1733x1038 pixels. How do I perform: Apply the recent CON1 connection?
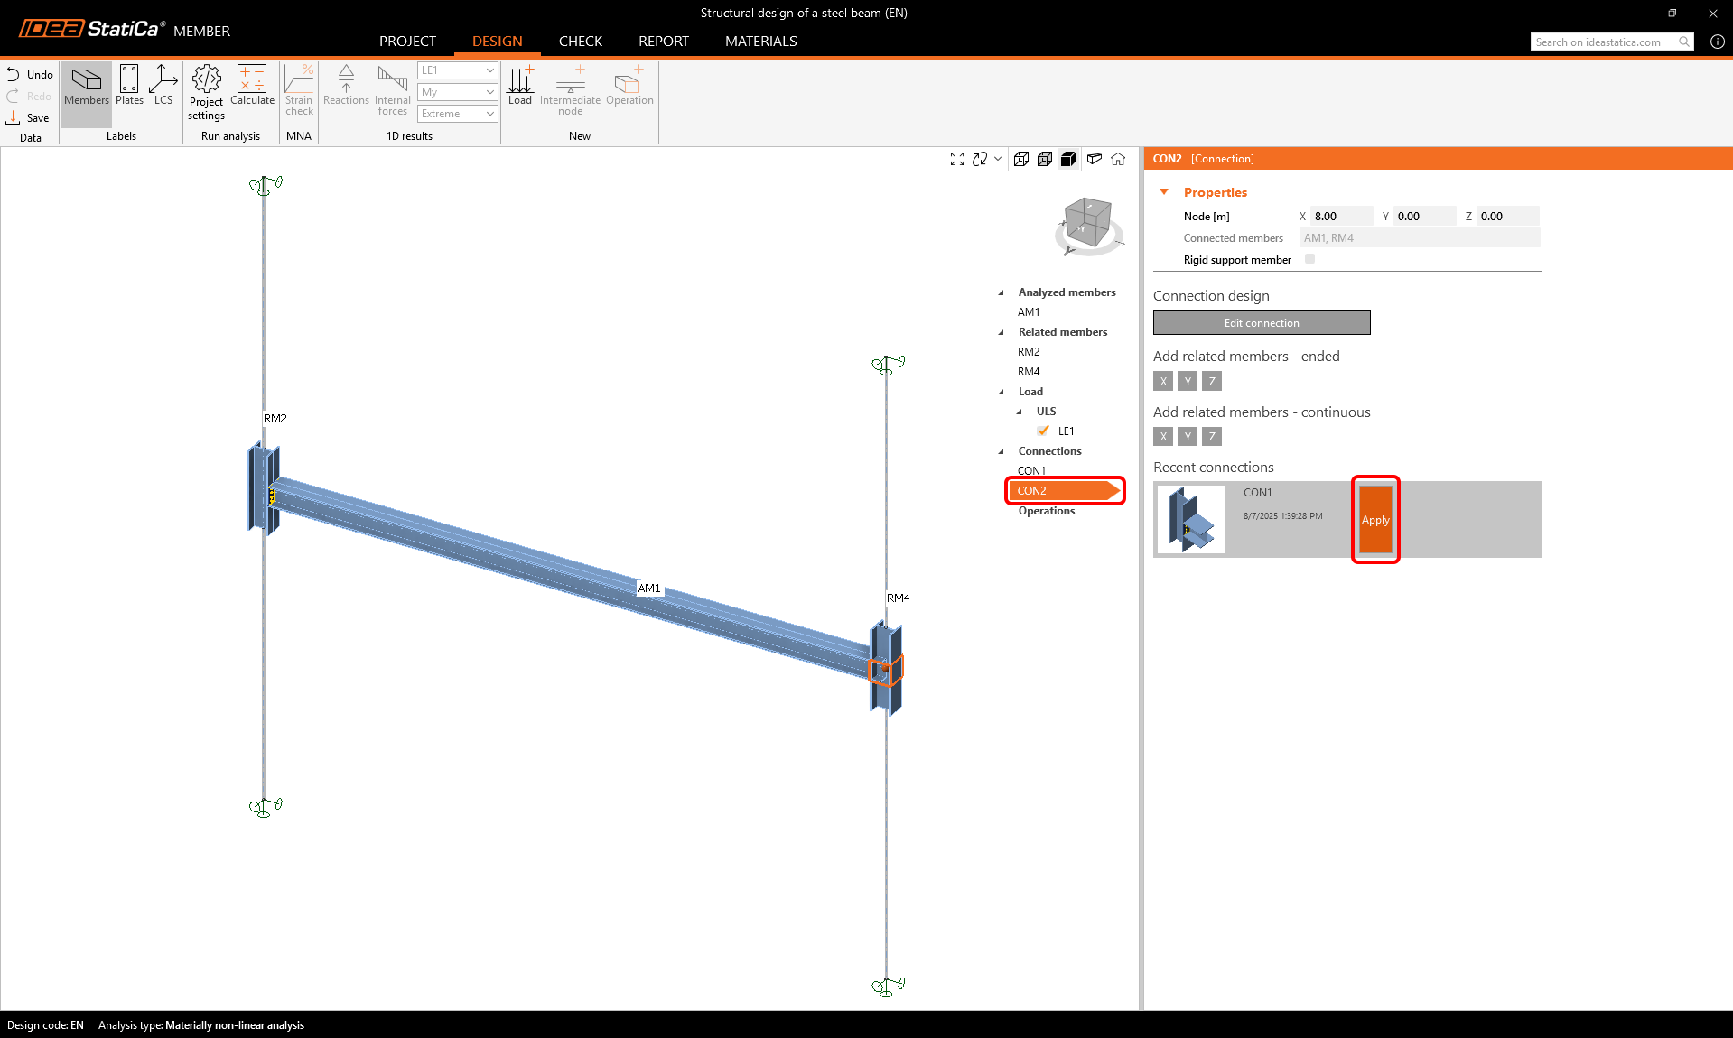click(x=1374, y=520)
